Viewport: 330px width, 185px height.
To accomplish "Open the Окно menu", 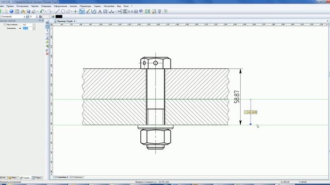I will (x=126, y=6).
